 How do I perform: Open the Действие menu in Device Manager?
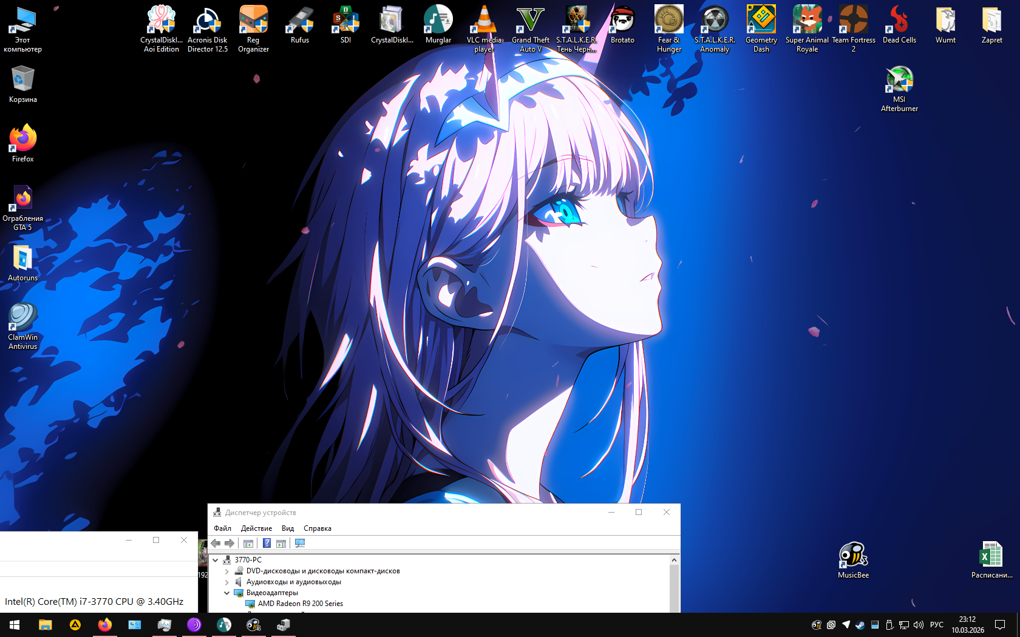point(256,528)
